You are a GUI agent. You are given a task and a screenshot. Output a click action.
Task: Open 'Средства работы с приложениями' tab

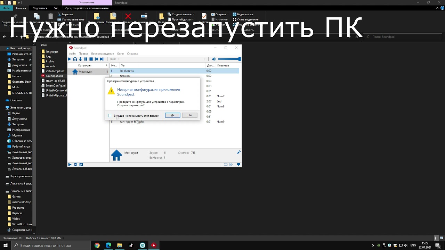[x=87, y=8]
